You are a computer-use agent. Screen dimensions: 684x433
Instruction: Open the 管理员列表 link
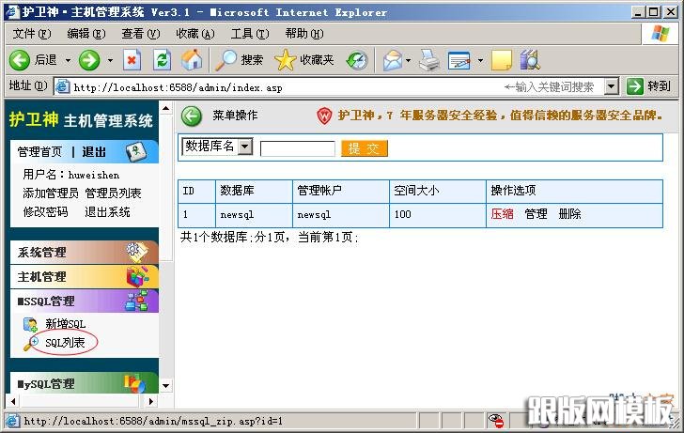coord(113,193)
